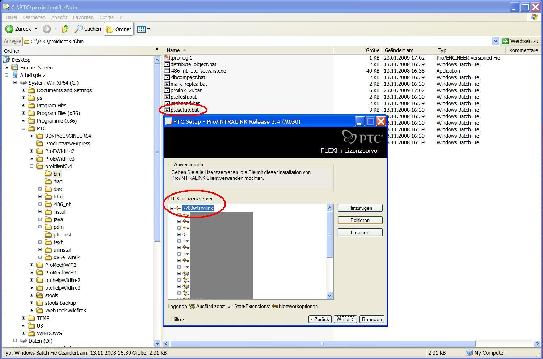Select the TEMP folder in tree

point(43,318)
